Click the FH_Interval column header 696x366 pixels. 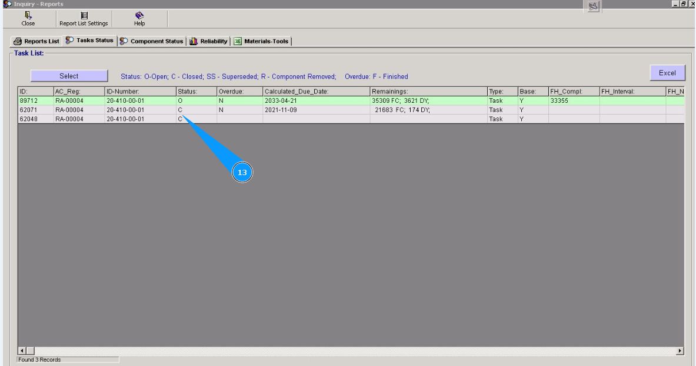(x=632, y=91)
